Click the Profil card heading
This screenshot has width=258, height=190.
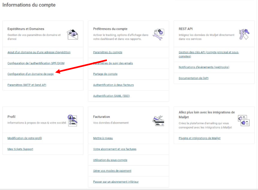[11, 117]
